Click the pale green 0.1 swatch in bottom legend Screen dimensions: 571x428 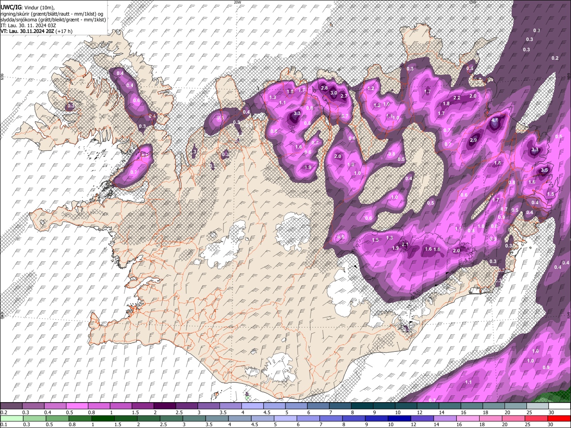point(11,418)
